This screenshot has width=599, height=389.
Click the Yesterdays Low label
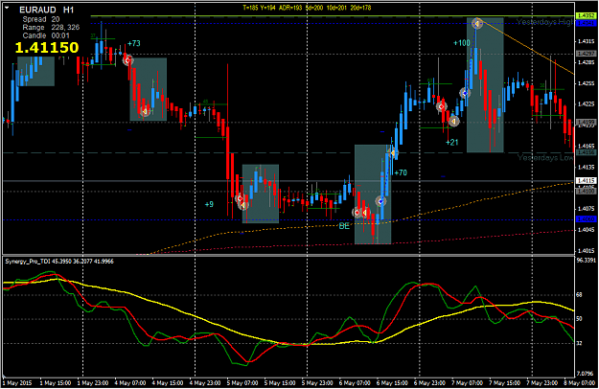tap(545, 158)
